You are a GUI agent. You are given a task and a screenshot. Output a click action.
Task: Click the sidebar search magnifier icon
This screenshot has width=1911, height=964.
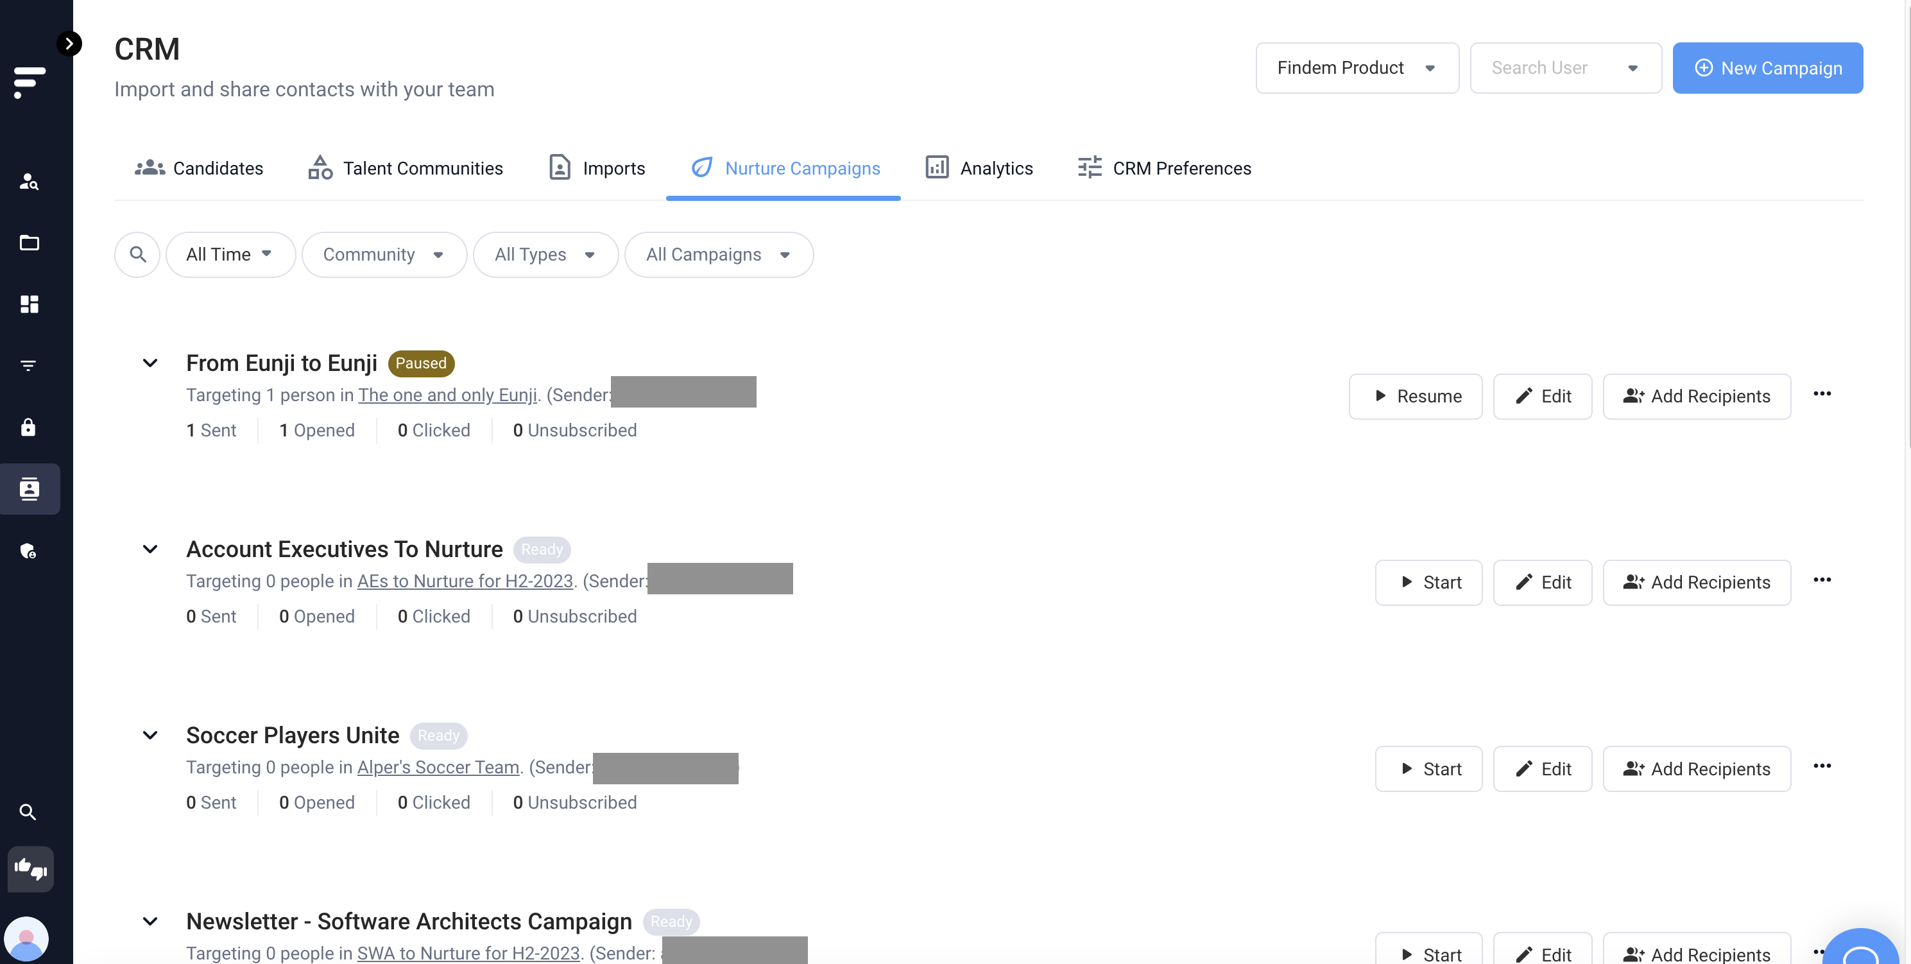28,812
